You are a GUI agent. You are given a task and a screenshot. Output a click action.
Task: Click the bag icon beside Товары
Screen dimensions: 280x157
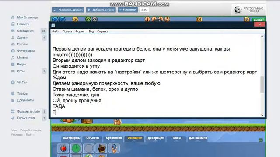pyautogui.click(x=13, y=93)
